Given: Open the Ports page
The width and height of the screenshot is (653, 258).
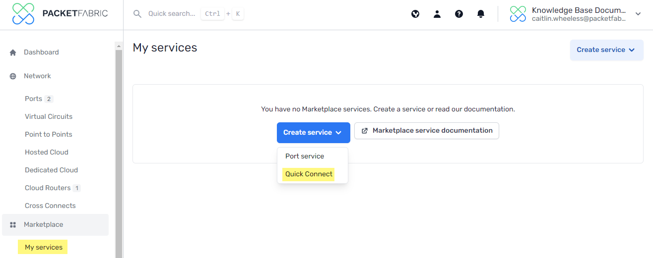Looking at the screenshot, I should (33, 99).
